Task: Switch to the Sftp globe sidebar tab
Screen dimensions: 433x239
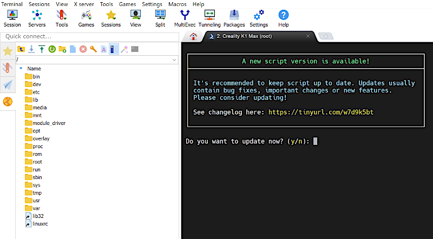Action: pyautogui.click(x=8, y=102)
